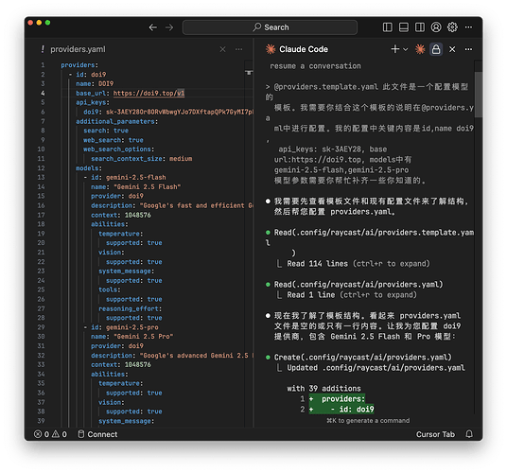Toggle the secondary sidebar layout icon

pyautogui.click(x=420, y=27)
